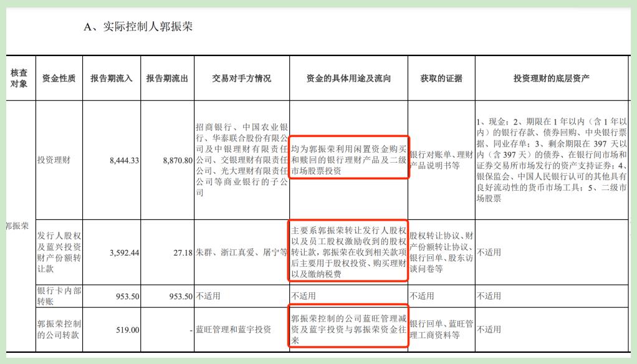This screenshot has height=364, width=637.
Task: Click evidence '不适用' in 银行卡内部转账 row
Action: (x=422, y=295)
